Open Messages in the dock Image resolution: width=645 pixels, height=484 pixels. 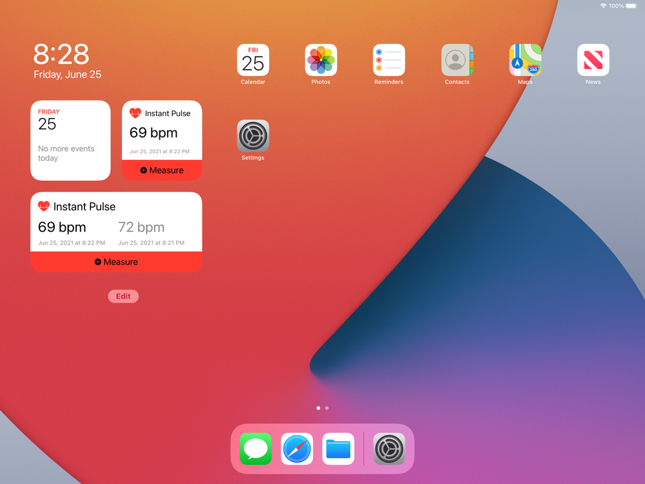[255, 449]
